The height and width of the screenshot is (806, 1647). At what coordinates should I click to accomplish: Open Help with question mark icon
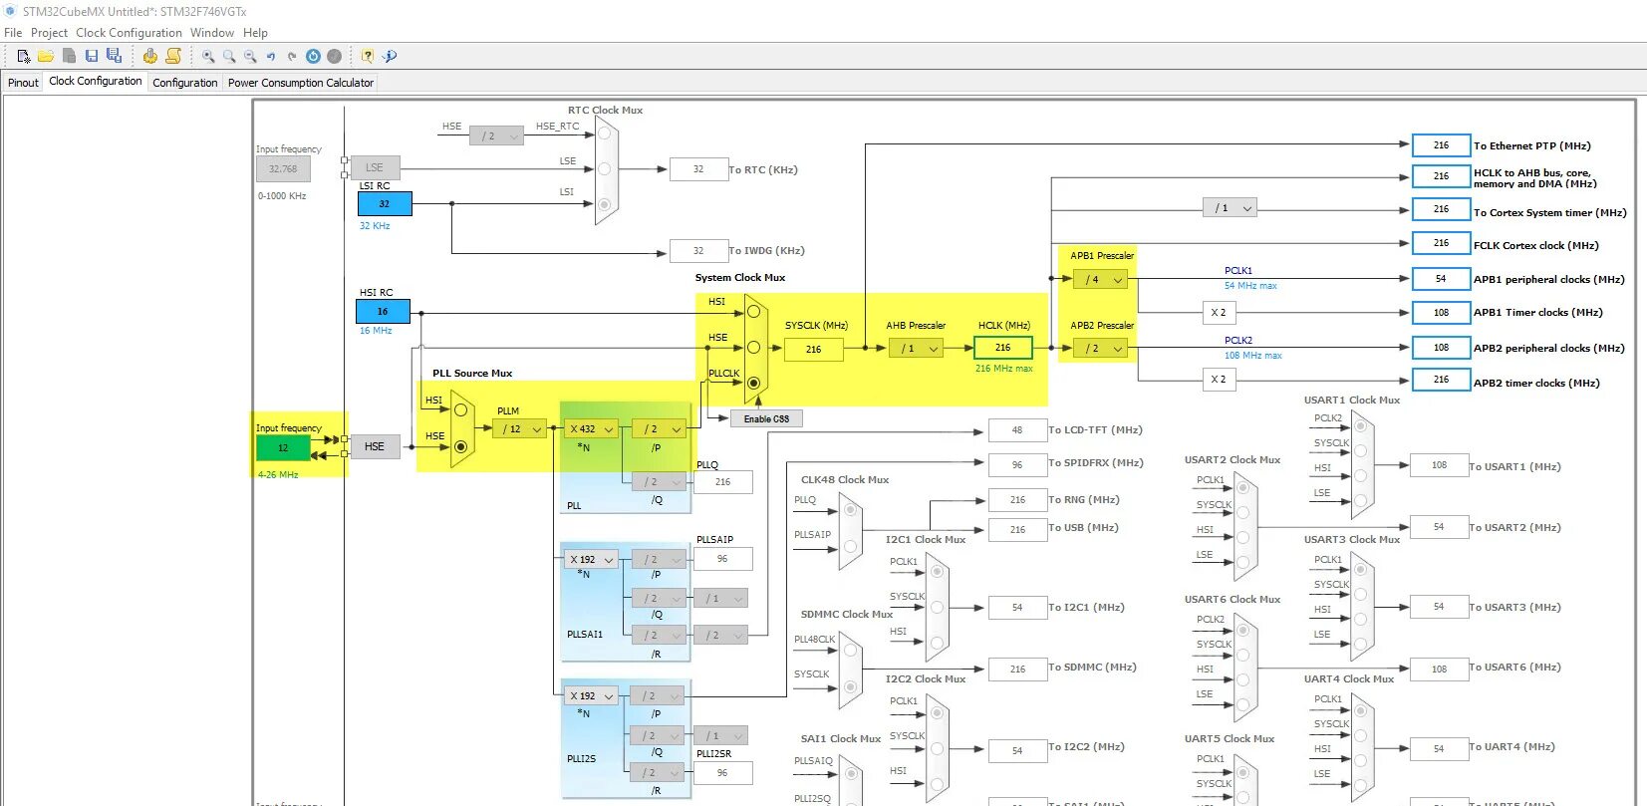(368, 56)
